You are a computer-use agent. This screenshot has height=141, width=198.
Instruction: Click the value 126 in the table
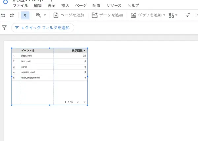84,56
